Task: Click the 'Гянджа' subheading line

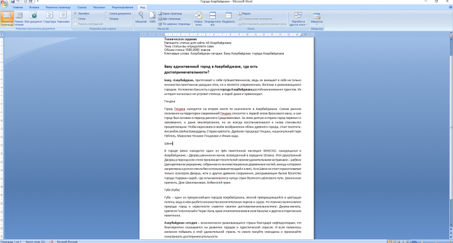Action: (170, 101)
